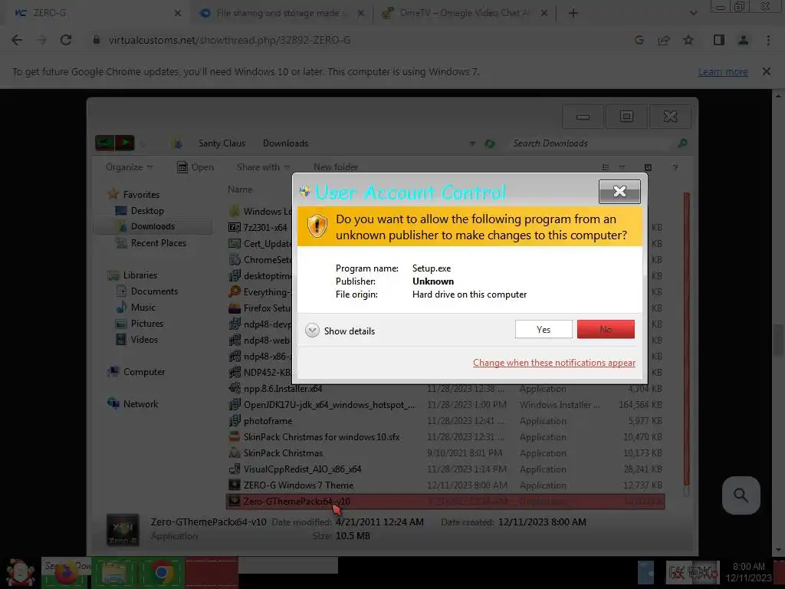Select Music library
This screenshot has height=589, width=785.
pos(143,307)
